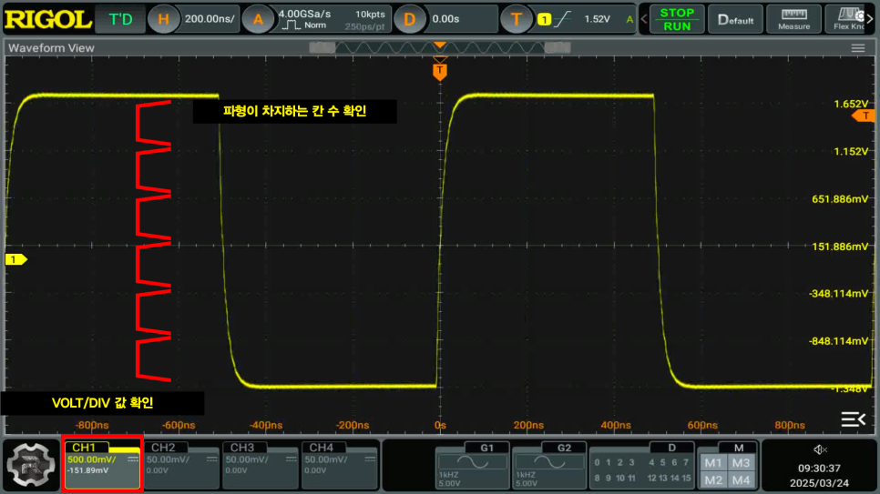Tap the Default button
This screenshot has height=494, width=880.
(735, 20)
